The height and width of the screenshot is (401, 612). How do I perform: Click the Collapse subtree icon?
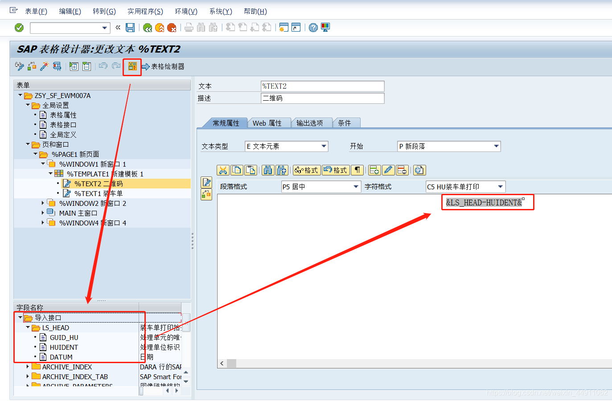[86, 66]
